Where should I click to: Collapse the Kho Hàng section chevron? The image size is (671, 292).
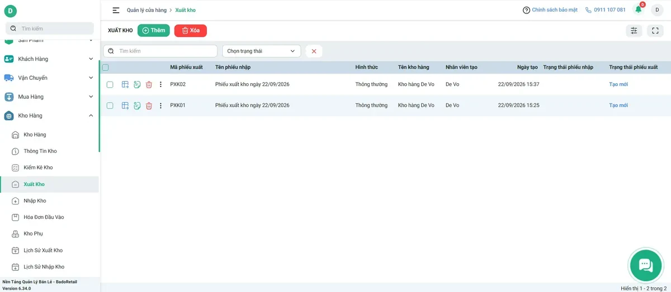point(91,116)
